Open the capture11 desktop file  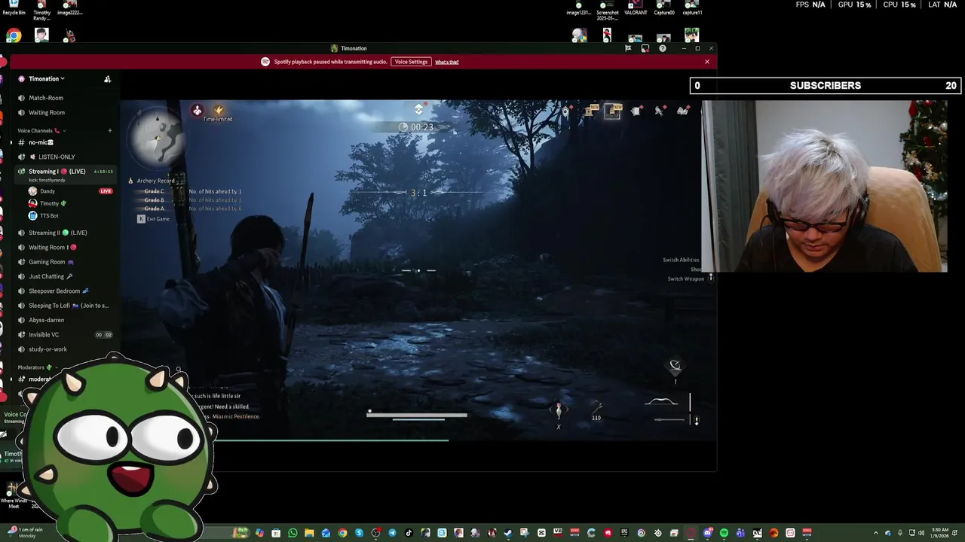pos(692,8)
